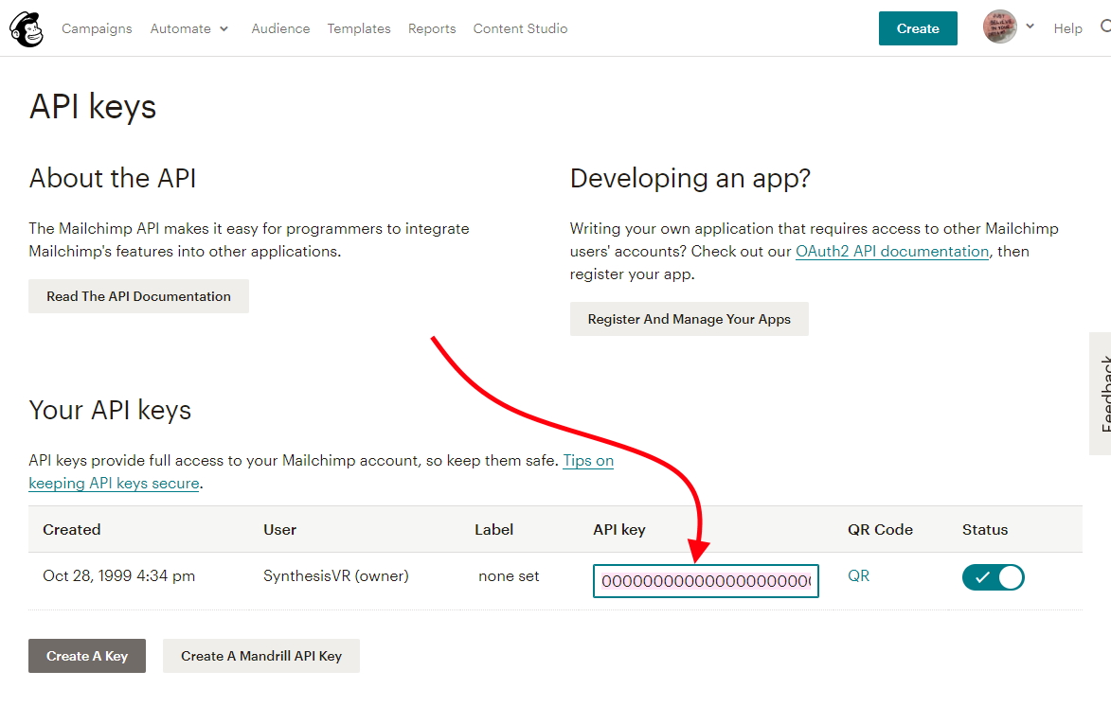
Task: Open Content Studio
Action: pyautogui.click(x=520, y=28)
